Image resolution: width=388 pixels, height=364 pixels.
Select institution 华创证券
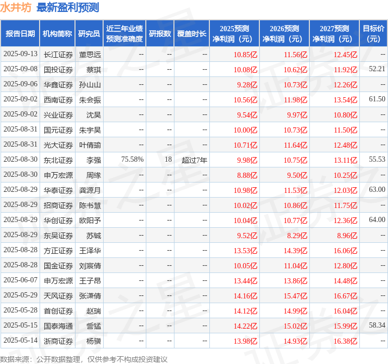tap(58, 220)
